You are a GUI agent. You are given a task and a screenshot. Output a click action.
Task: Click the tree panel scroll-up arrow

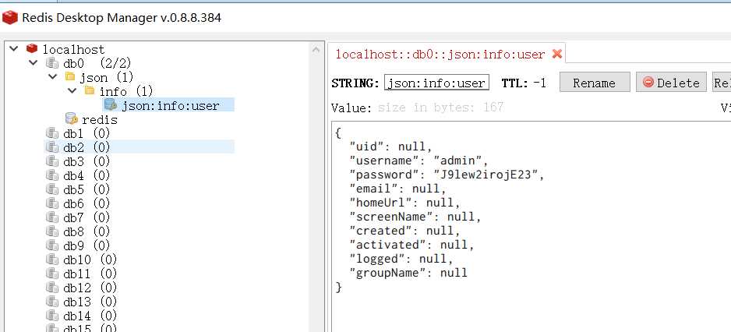click(316, 49)
